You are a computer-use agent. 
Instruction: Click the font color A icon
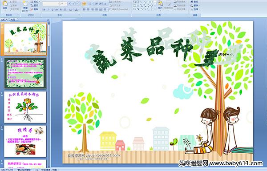click(77, 10)
